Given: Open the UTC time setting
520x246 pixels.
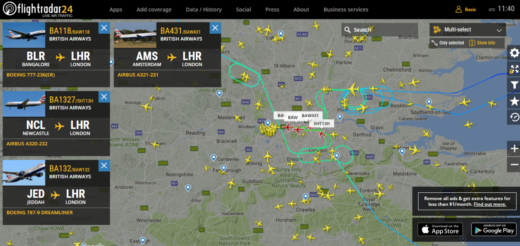Looking at the screenshot, I should point(501,9).
